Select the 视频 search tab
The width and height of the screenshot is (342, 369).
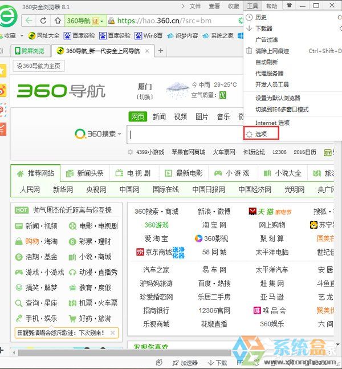click(181, 116)
